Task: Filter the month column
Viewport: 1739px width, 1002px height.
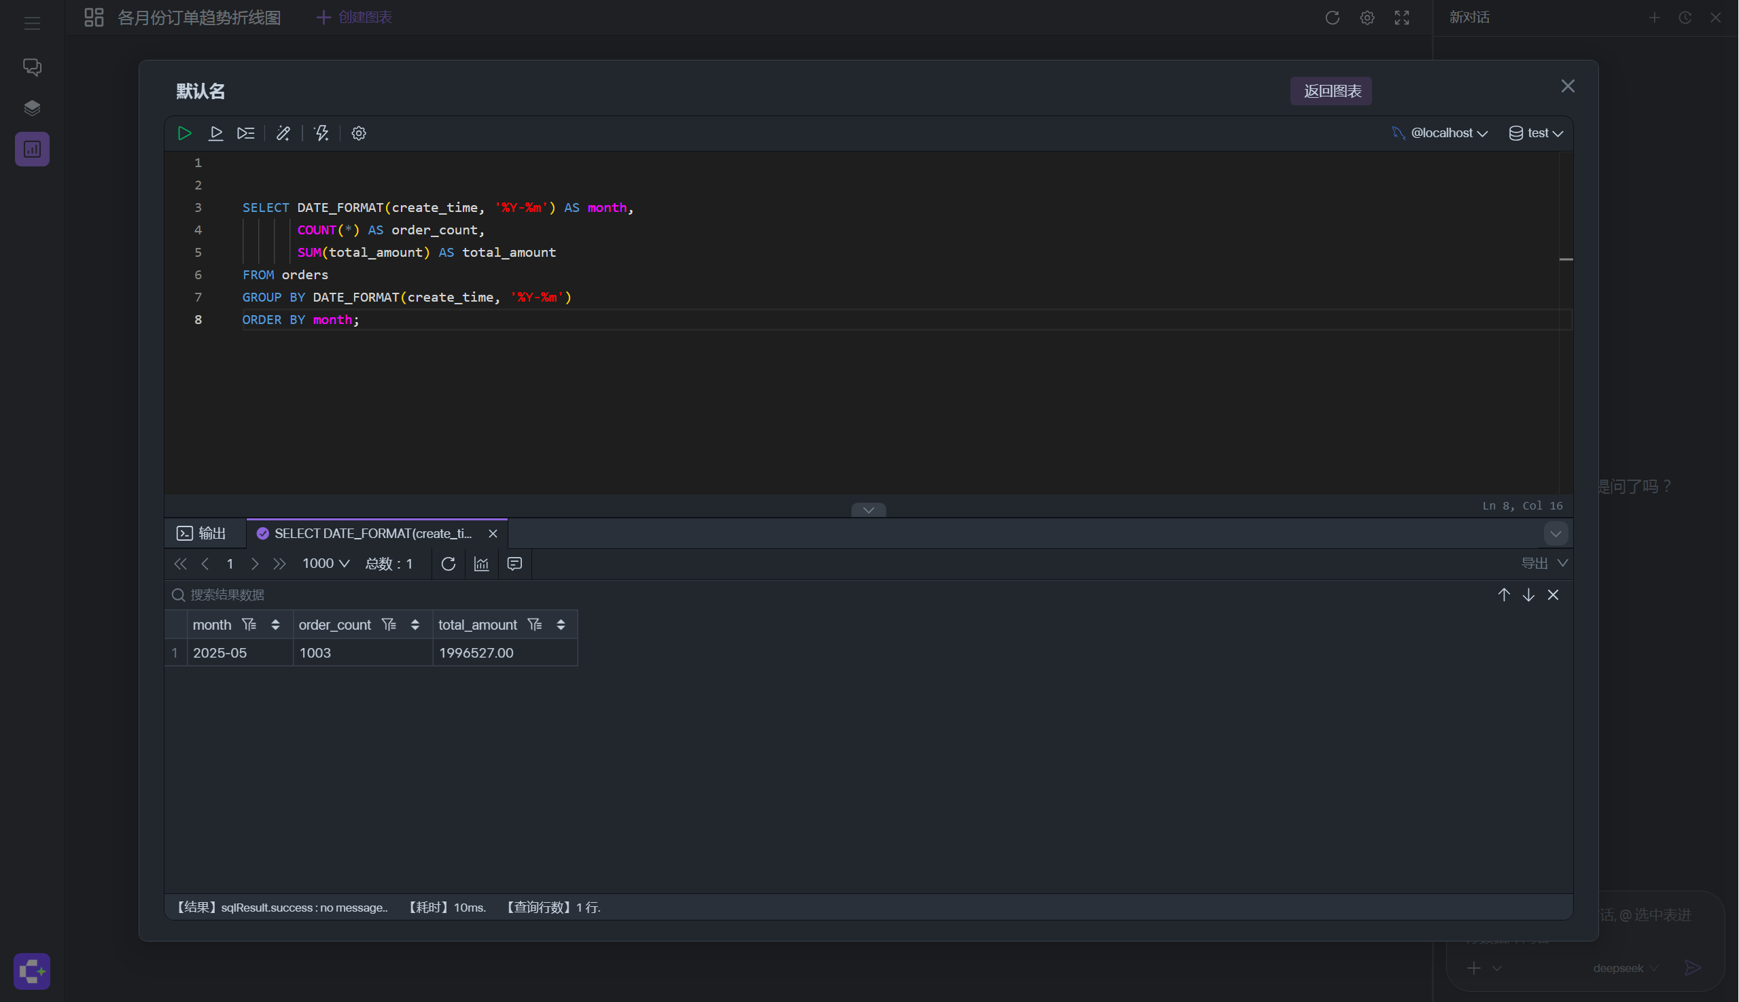Action: [249, 625]
